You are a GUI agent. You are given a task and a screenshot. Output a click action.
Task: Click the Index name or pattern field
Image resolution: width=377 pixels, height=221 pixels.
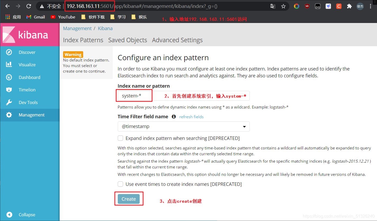click(x=183, y=96)
